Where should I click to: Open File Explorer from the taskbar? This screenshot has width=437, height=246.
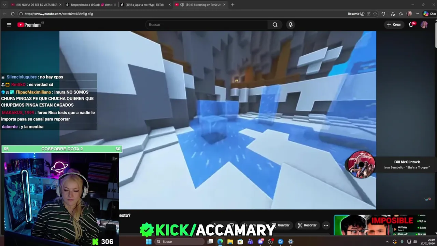(x=230, y=242)
